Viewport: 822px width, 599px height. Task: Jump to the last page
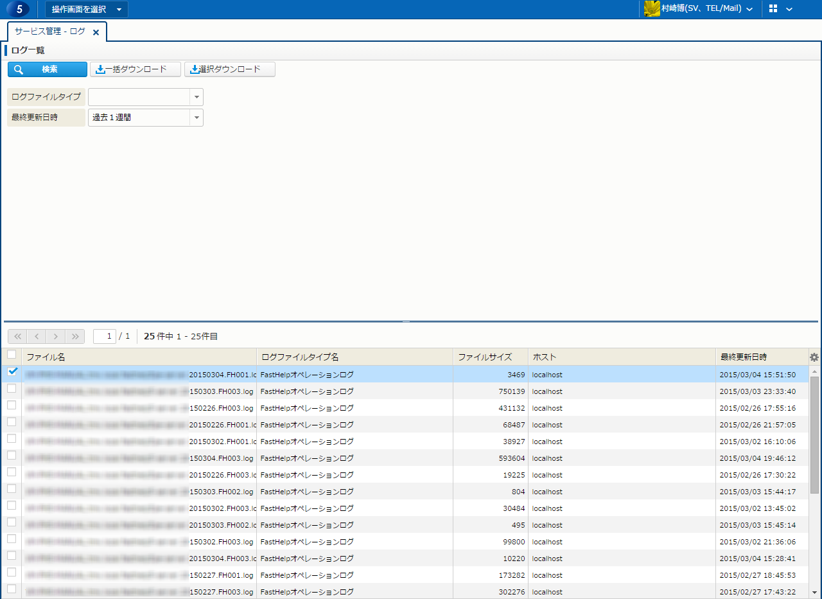[75, 336]
